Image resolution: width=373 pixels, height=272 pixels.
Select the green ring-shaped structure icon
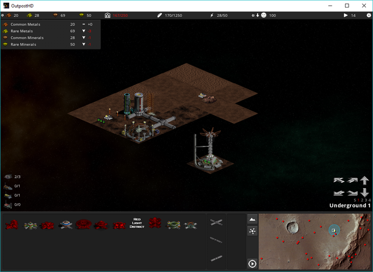pyautogui.click(x=173, y=225)
